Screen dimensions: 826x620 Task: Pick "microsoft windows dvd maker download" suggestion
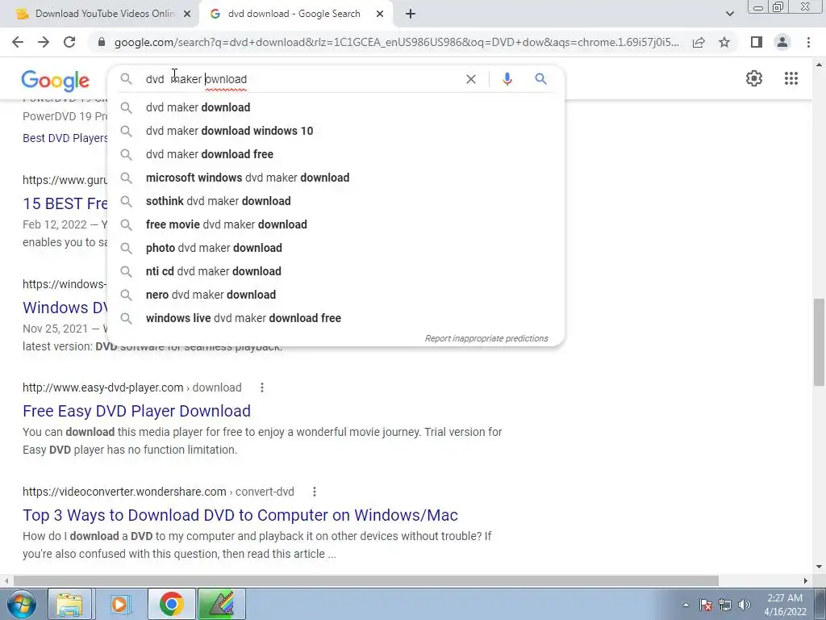click(x=335, y=178)
